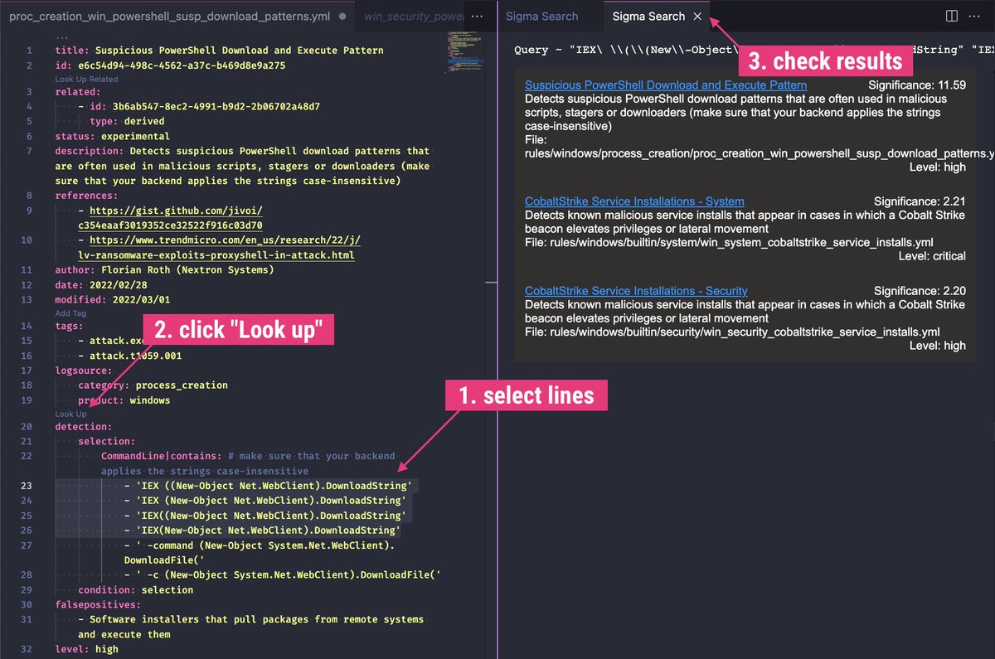The image size is (995, 659).
Task: Close the active Sigma Search tab
Action: pyautogui.click(x=697, y=17)
